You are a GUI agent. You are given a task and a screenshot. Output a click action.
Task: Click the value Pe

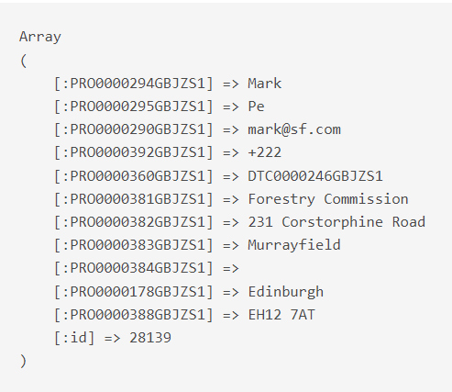[256, 106]
